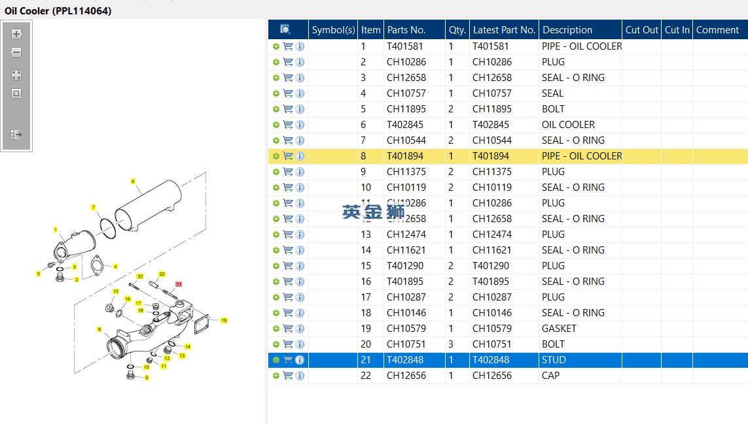The width and height of the screenshot is (748, 424).
Task: Select latest part number T401290
Action: pyautogui.click(x=490, y=266)
